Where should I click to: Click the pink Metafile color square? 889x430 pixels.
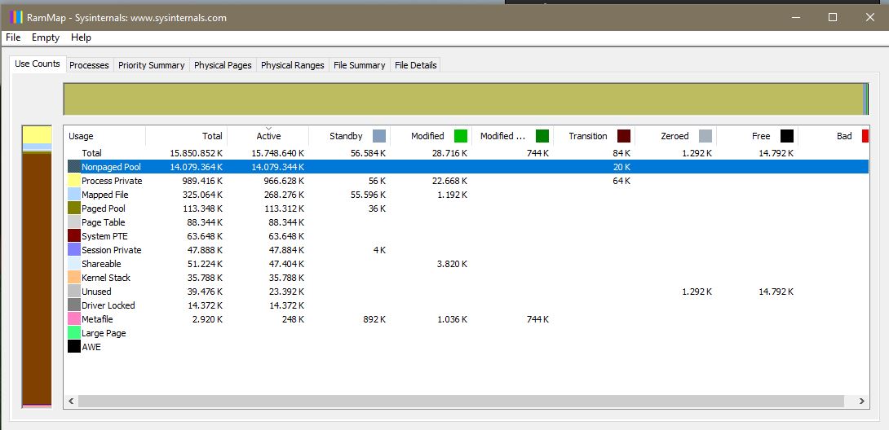point(74,319)
